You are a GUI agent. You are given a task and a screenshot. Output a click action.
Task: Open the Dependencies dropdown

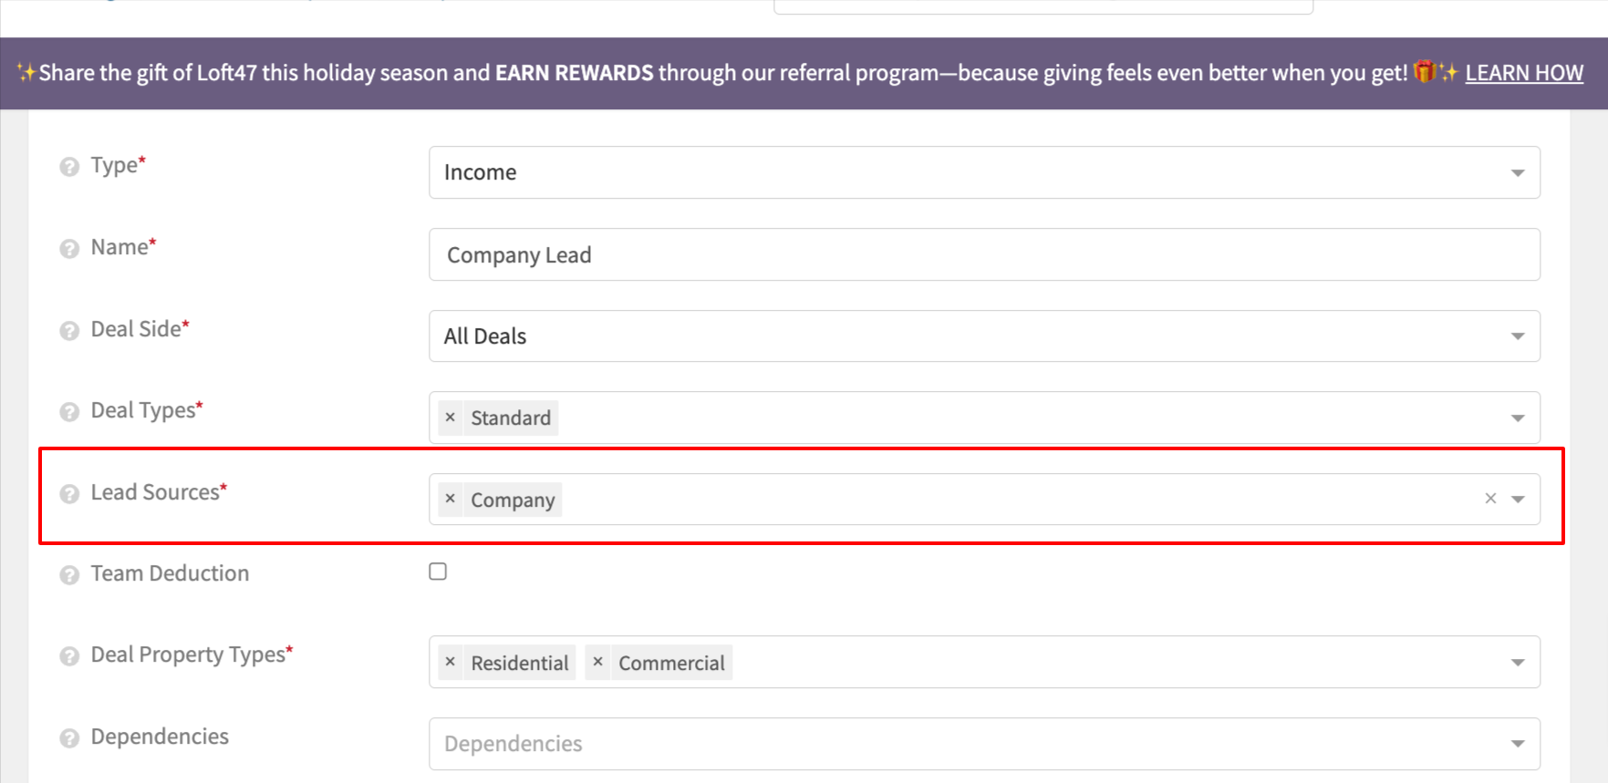point(984,744)
